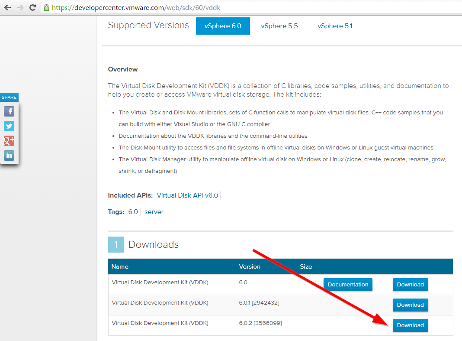The width and height of the screenshot is (462, 341).
Task: Click the Supported Versions heading
Action: pyautogui.click(x=148, y=26)
